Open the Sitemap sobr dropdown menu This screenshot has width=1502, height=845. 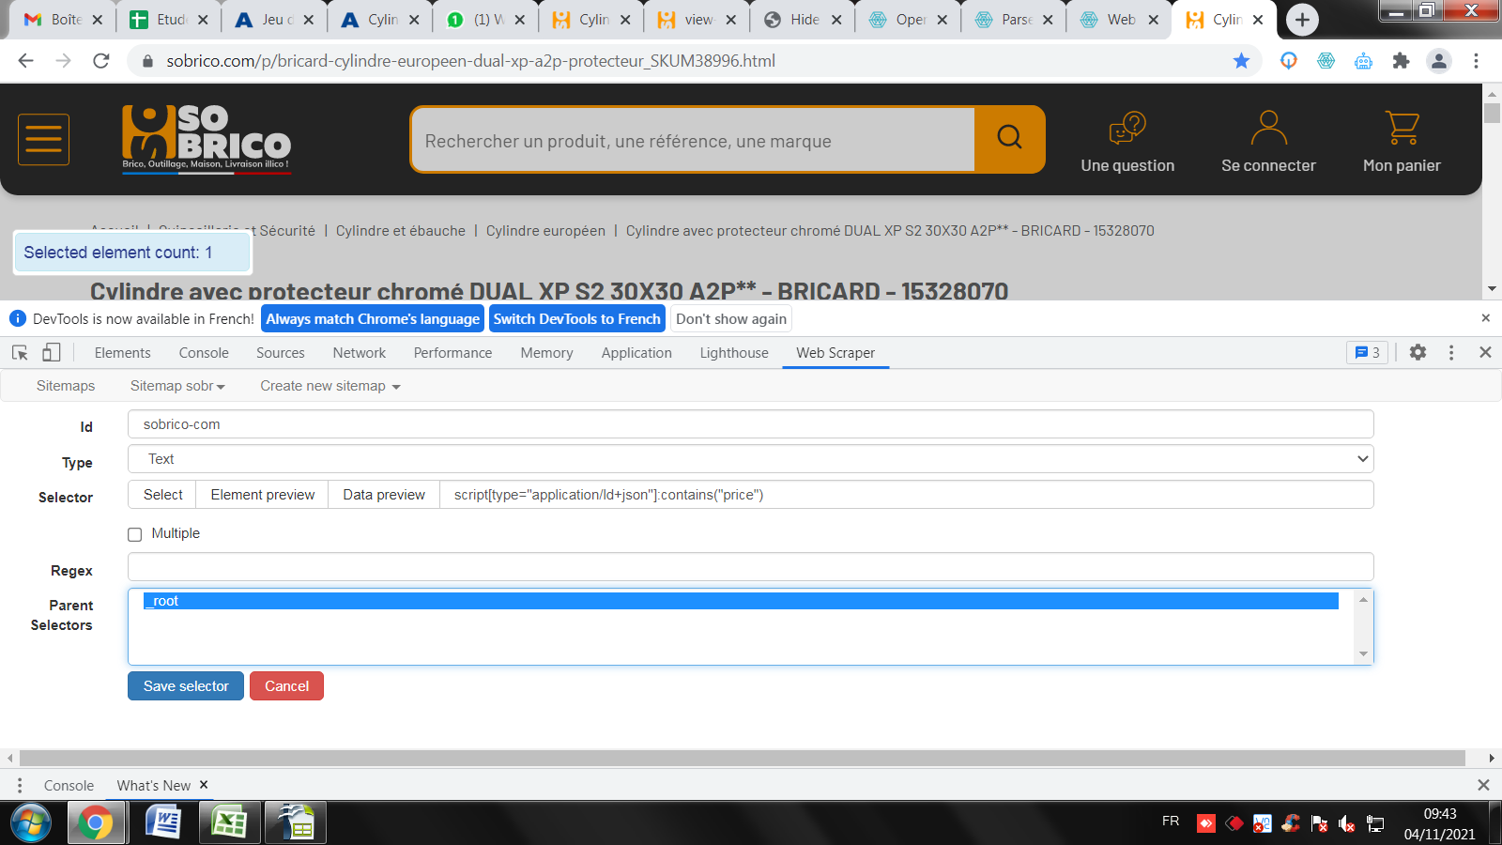(177, 386)
